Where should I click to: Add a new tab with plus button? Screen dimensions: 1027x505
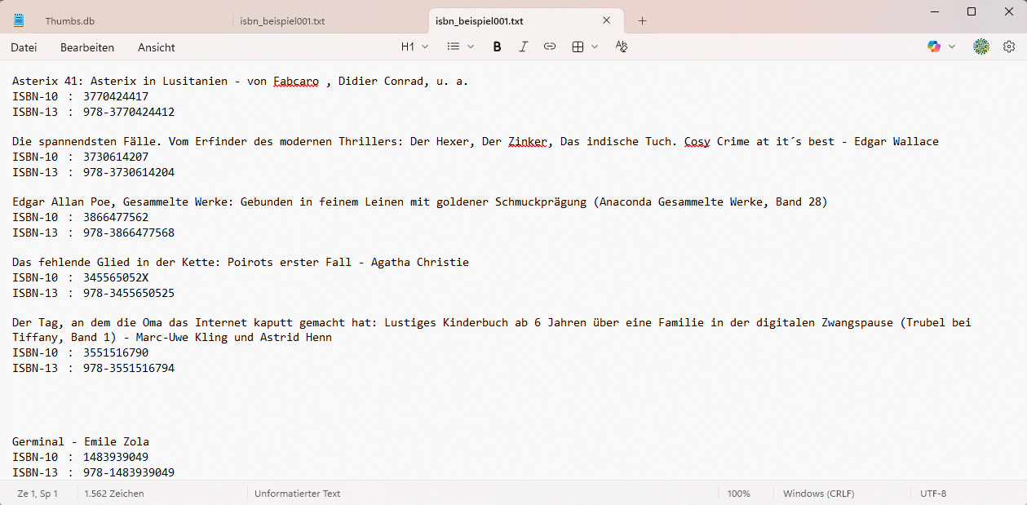(x=642, y=21)
